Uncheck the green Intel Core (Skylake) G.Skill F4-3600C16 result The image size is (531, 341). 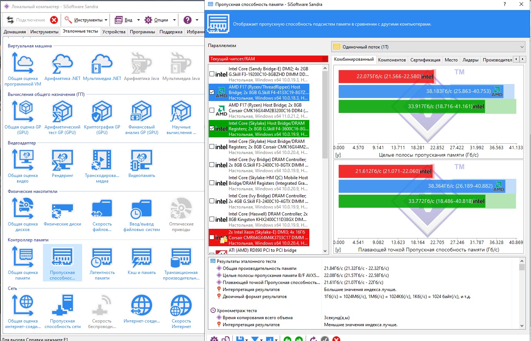point(212,128)
